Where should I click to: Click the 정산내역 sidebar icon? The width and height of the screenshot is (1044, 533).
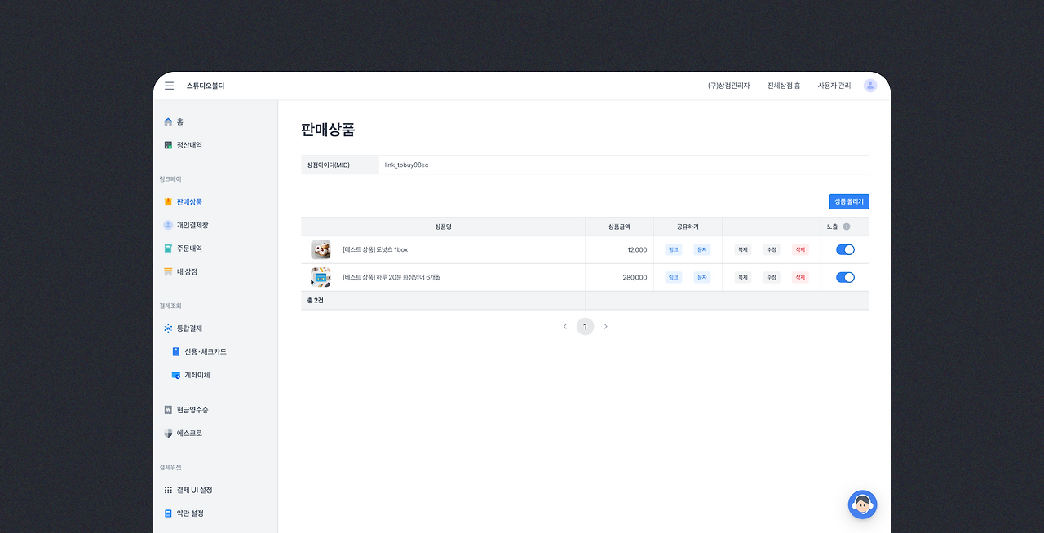pos(168,145)
